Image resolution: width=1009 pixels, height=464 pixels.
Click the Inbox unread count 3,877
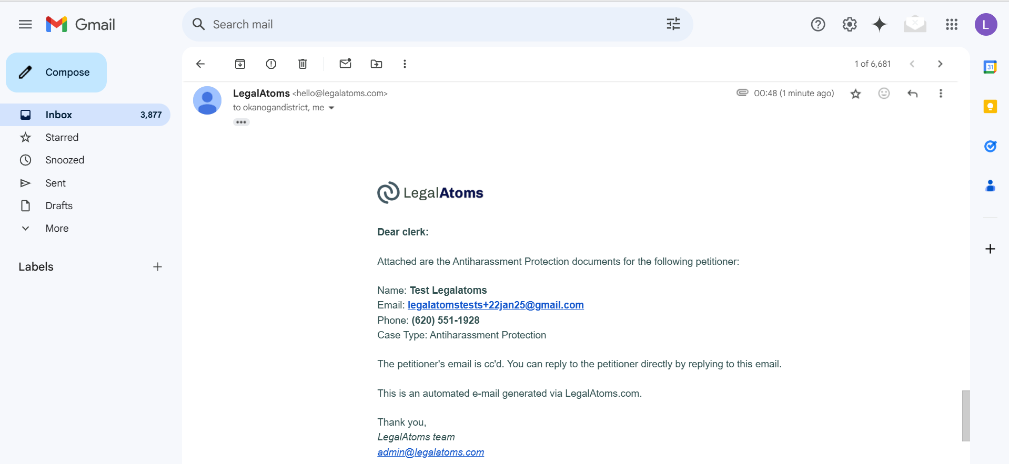tap(151, 115)
